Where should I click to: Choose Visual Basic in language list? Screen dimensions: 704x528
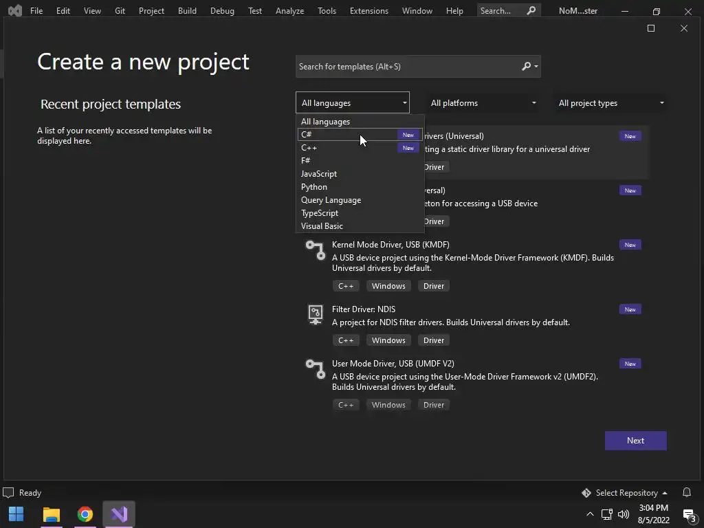click(360, 225)
